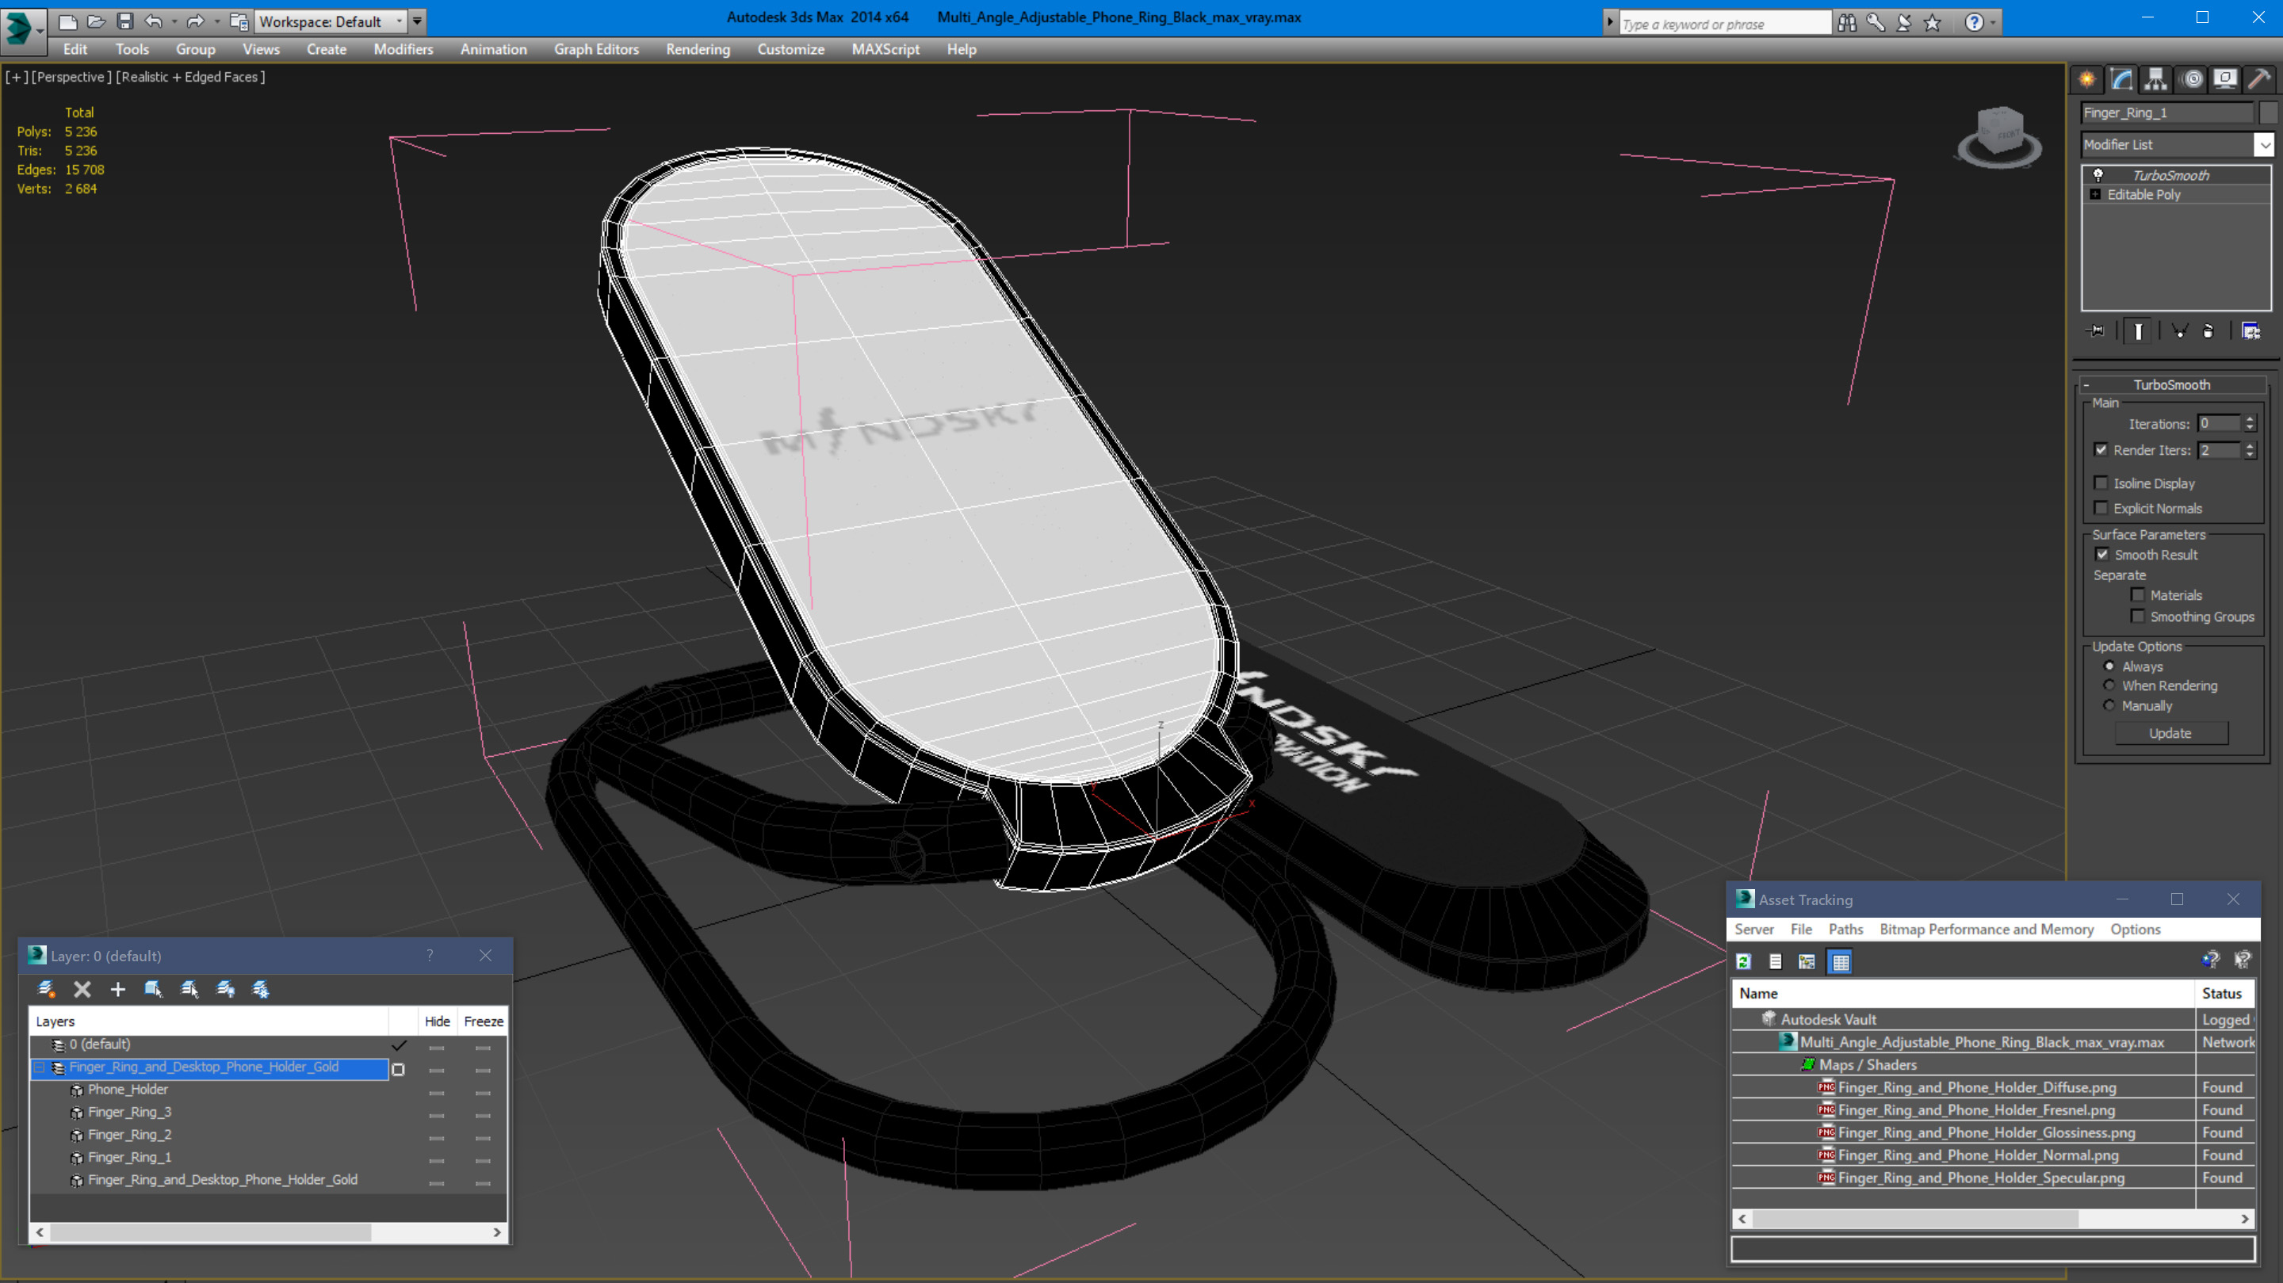This screenshot has width=2283, height=1283.
Task: Click the Save File icon in title bar
Action: click(x=125, y=21)
